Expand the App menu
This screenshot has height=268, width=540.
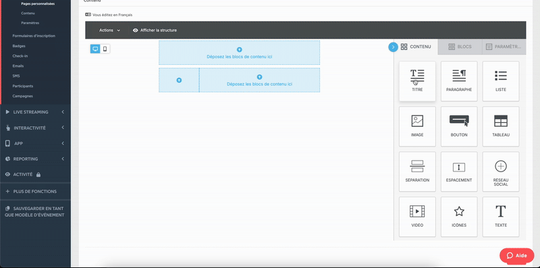coord(35,143)
